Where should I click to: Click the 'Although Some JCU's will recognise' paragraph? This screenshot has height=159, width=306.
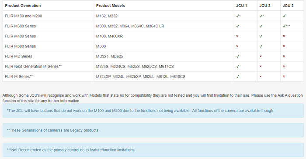coord(153,98)
